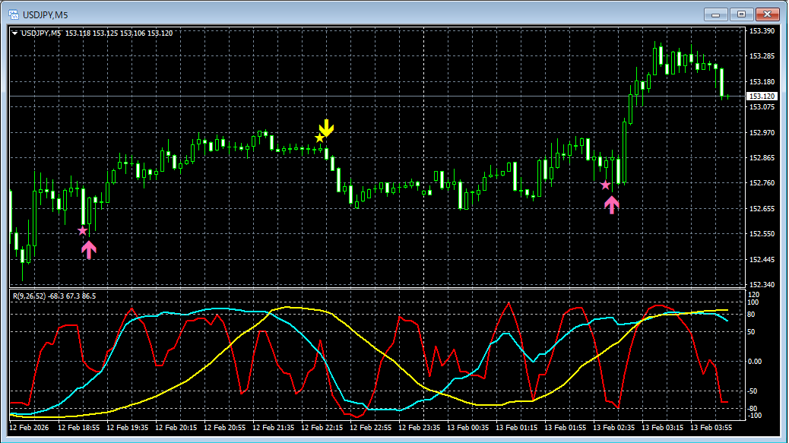Click the indicator scale value 0.00
This screenshot has height=443, width=789.
755,362
